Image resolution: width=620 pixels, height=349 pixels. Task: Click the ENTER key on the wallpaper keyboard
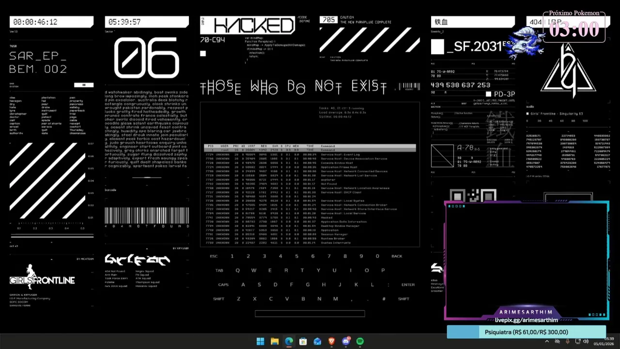click(408, 285)
